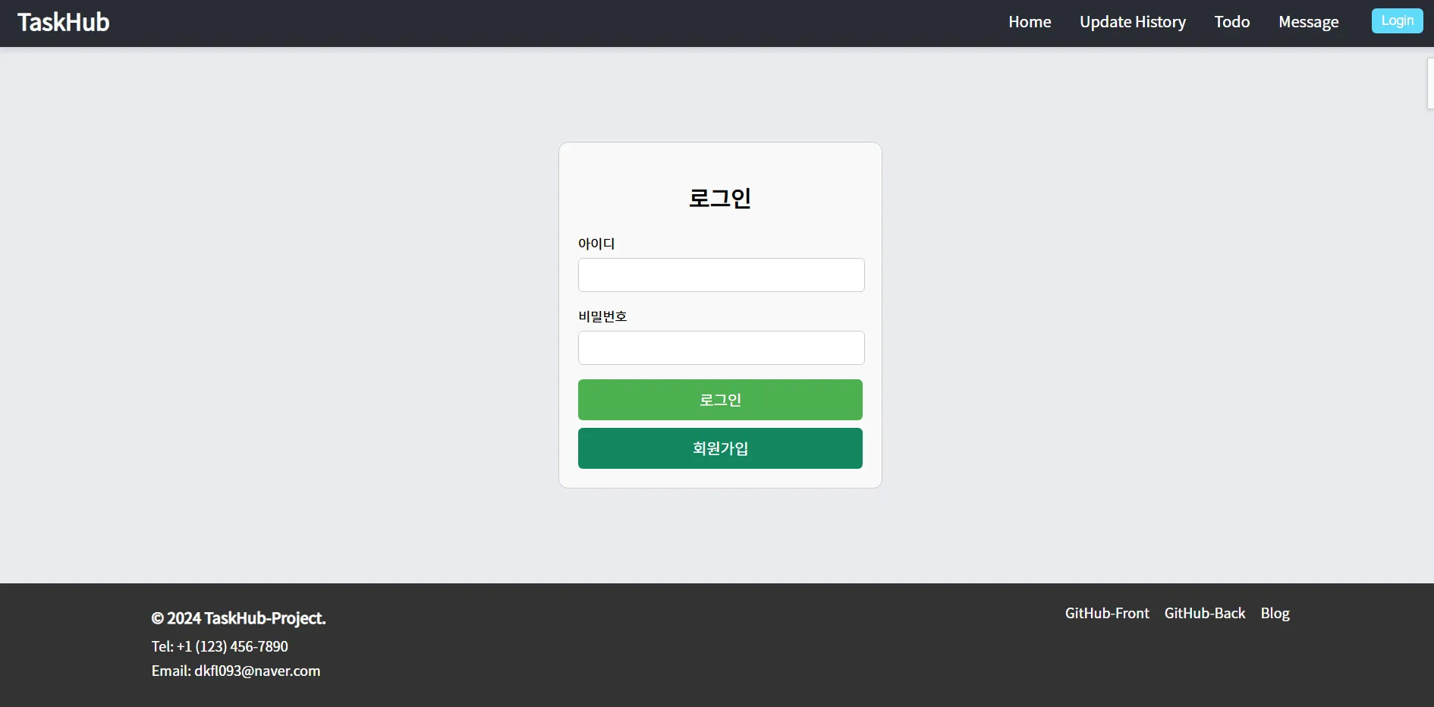Click inside the 비밀번호 password field

point(721,347)
